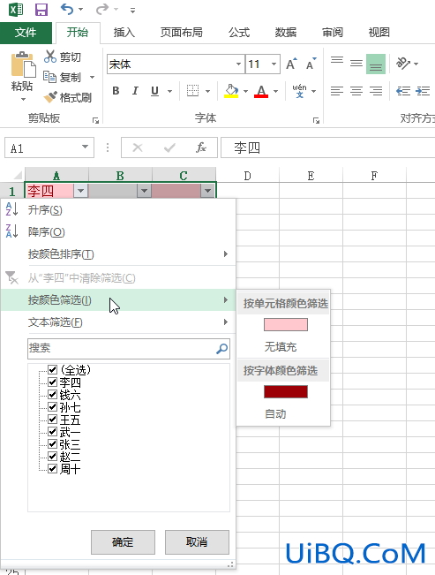Click the cell borders icon
Viewport: 435px width, 575px height.
[192, 91]
